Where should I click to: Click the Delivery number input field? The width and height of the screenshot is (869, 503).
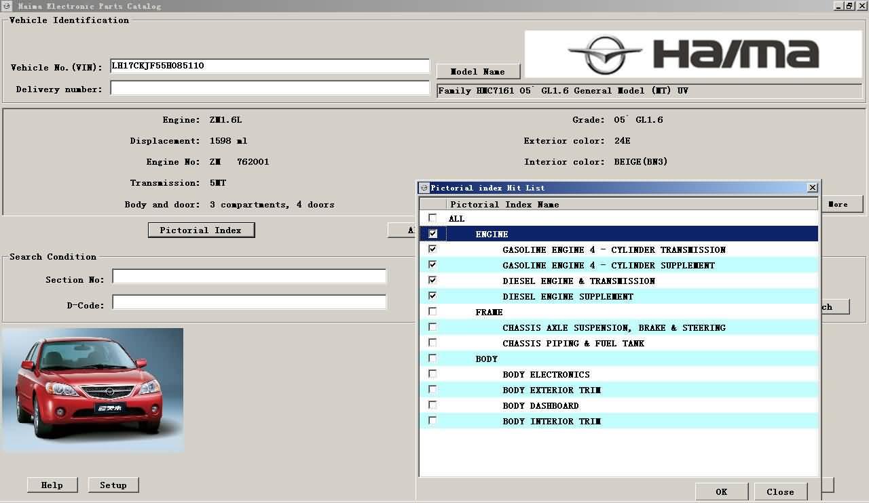click(270, 88)
